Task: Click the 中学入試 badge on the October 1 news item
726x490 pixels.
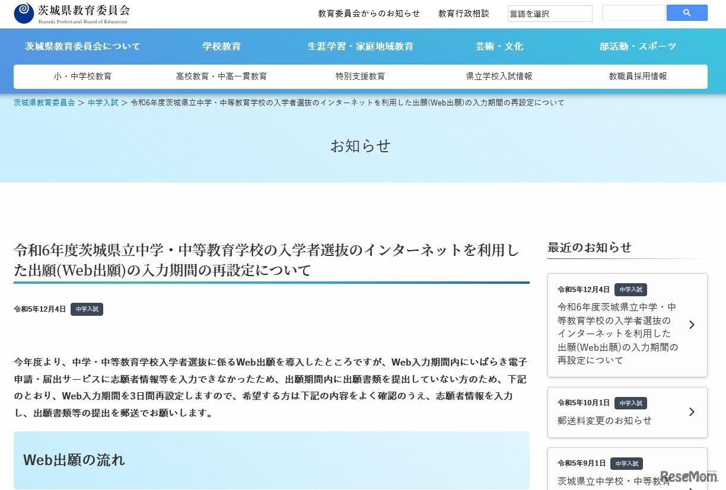Action: pos(631,403)
